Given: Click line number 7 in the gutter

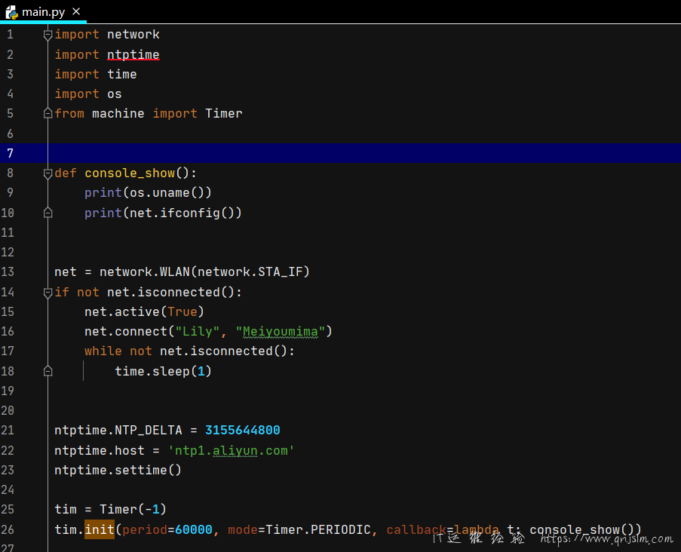Looking at the screenshot, I should coord(10,153).
